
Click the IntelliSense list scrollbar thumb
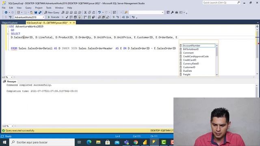pyautogui.click(x=217, y=52)
